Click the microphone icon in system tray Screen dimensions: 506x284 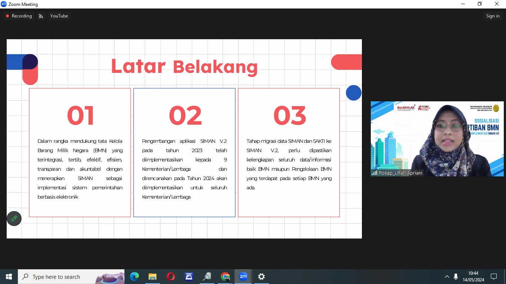(x=456, y=277)
